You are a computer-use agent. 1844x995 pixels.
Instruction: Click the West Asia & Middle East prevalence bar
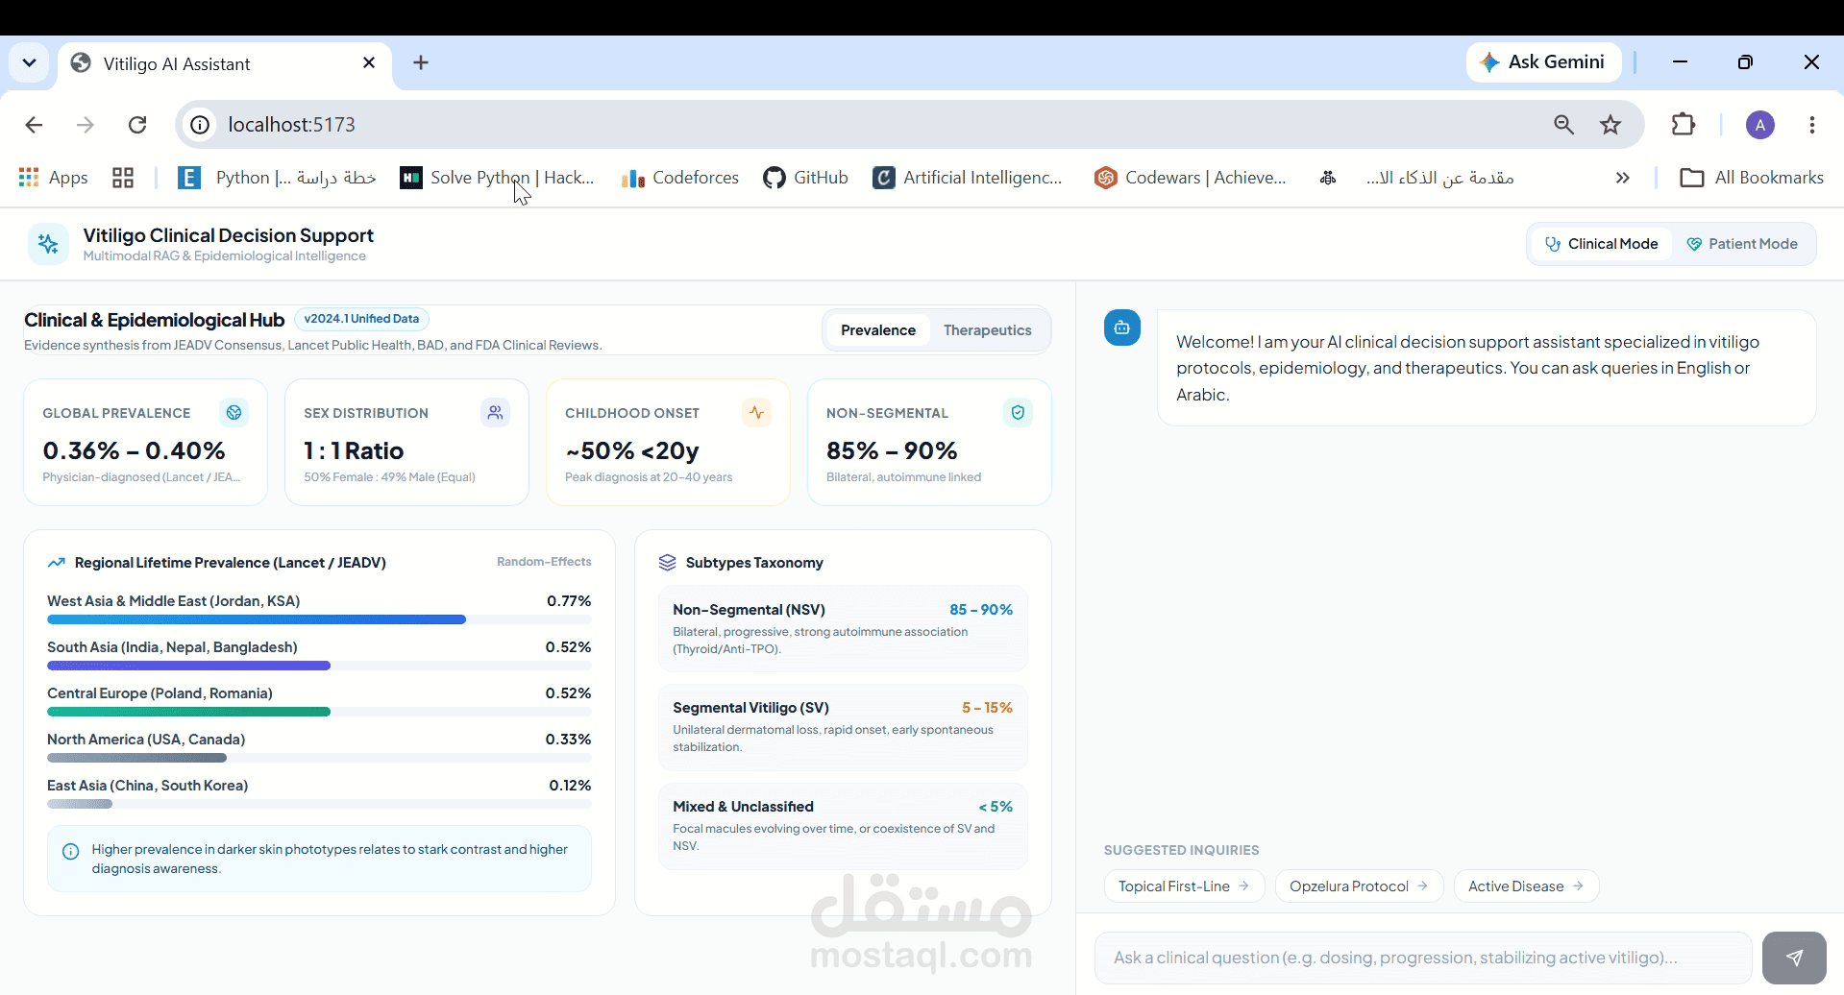(257, 619)
